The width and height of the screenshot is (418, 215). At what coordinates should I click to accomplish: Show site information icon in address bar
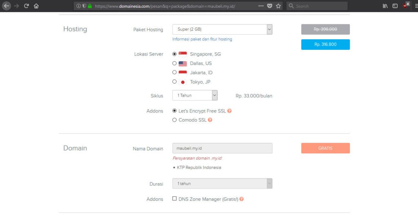point(78,6)
